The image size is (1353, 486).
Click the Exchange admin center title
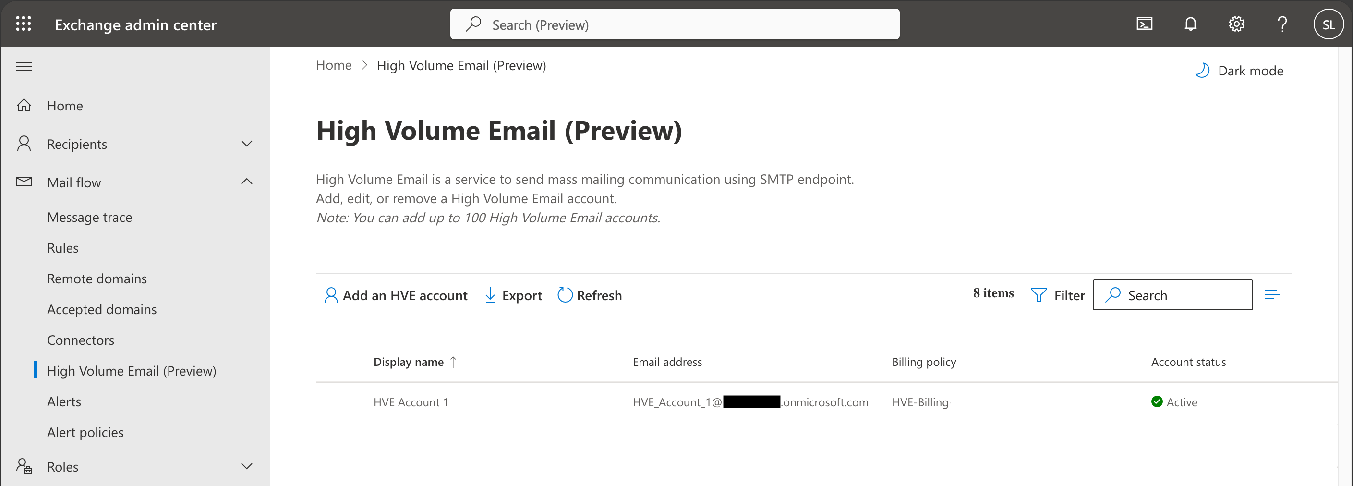pos(135,24)
